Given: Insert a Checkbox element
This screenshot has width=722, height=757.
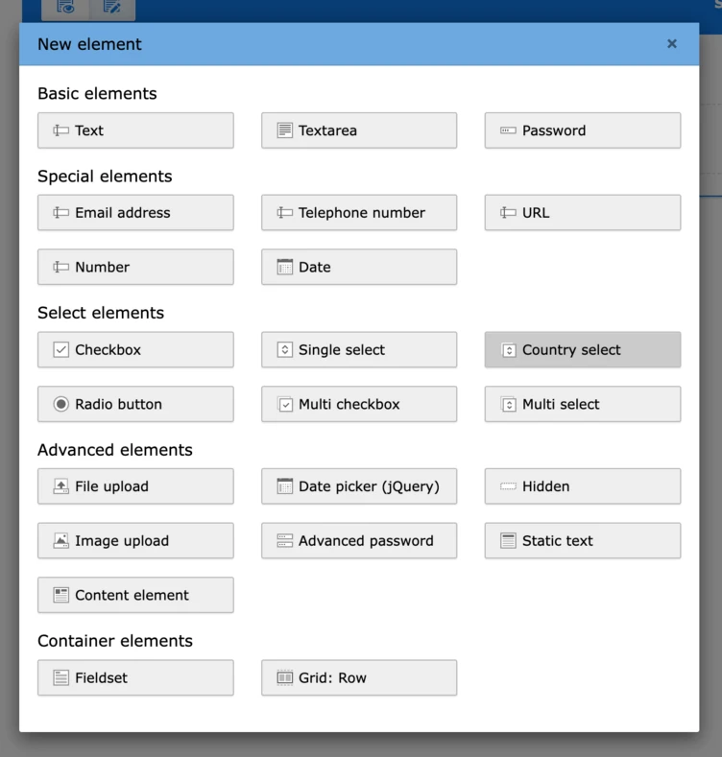Looking at the screenshot, I should [x=135, y=349].
